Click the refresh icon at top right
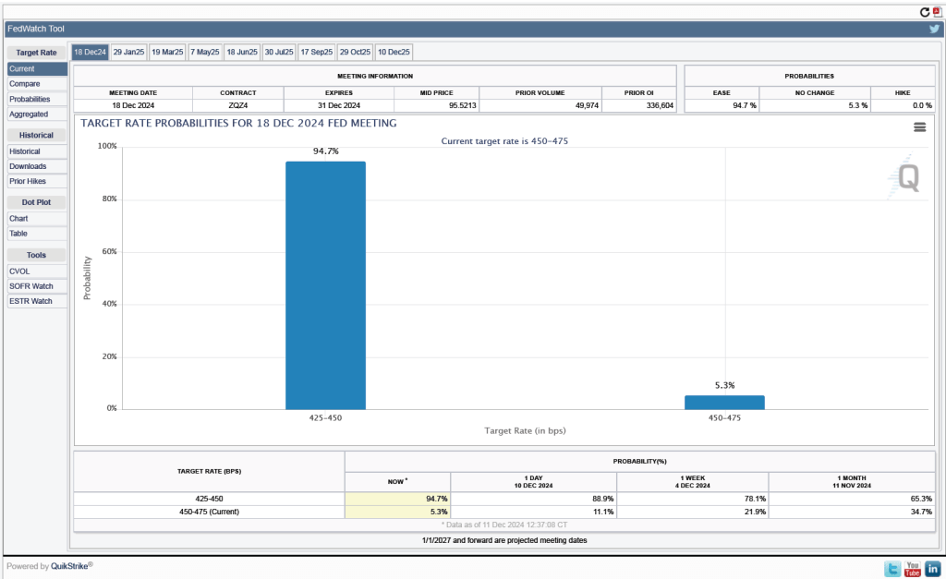The image size is (946, 579). [x=925, y=12]
